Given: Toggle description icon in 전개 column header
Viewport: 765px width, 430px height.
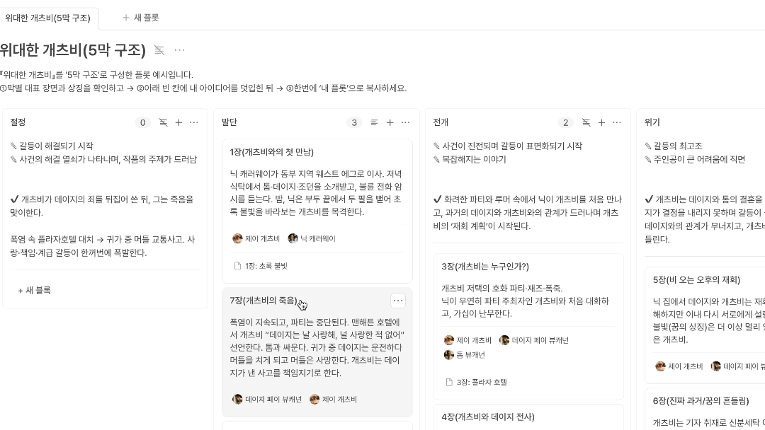Looking at the screenshot, I should (586, 123).
